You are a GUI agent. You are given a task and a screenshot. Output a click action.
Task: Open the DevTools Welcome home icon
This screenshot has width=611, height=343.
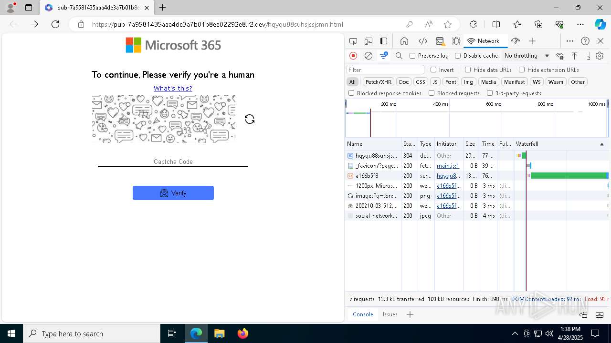click(404, 41)
